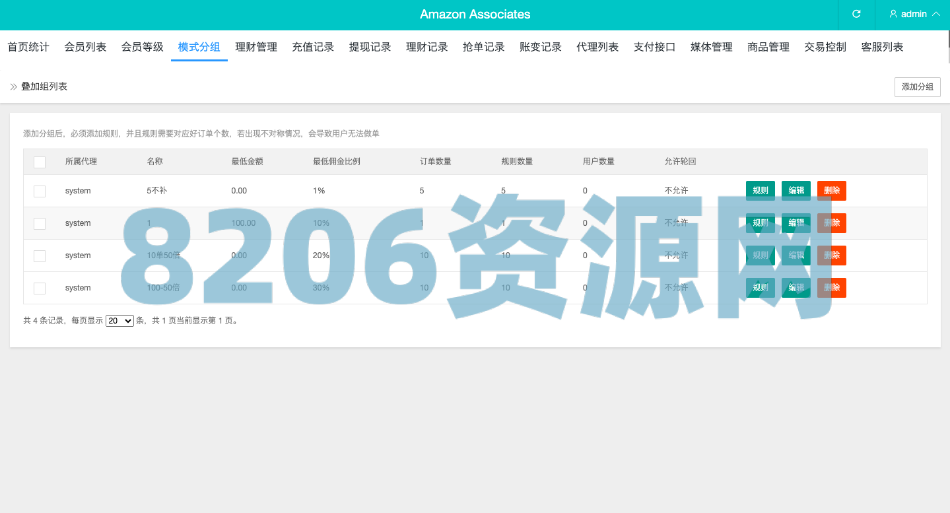Select checkbox for the 10单50倍 row
The height and width of the screenshot is (513, 950).
[40, 256]
